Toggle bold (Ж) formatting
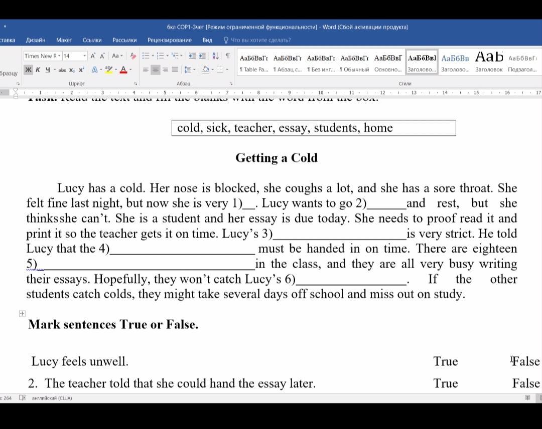This screenshot has height=429, width=542. [x=28, y=70]
